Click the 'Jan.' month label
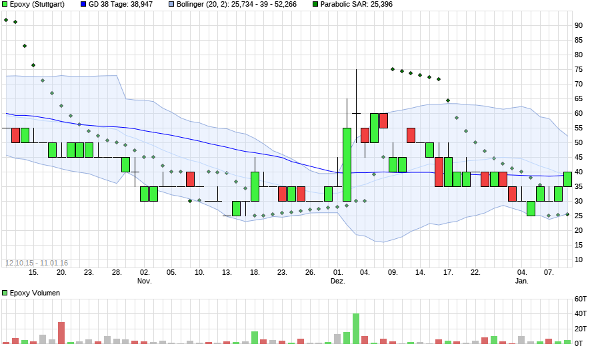600x350 pixels. click(x=522, y=281)
